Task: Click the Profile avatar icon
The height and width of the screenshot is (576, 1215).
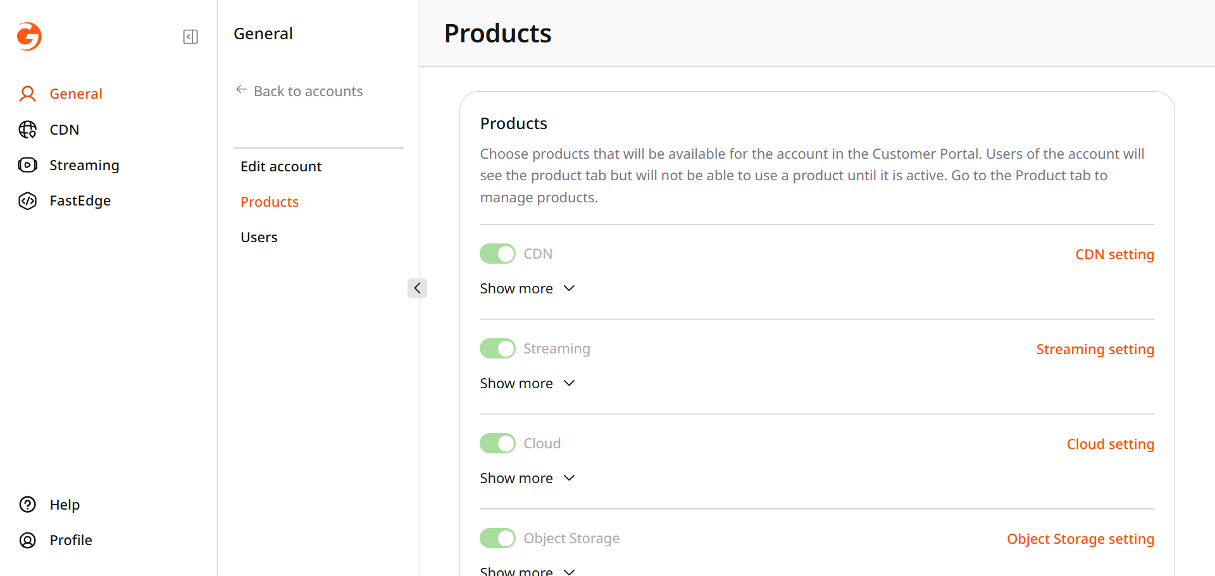Action: [27, 540]
